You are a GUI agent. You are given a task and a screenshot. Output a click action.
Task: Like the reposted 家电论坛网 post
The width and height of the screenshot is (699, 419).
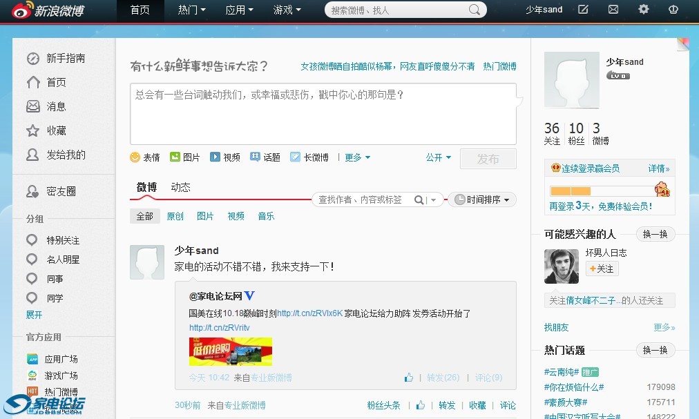pyautogui.click(x=409, y=378)
